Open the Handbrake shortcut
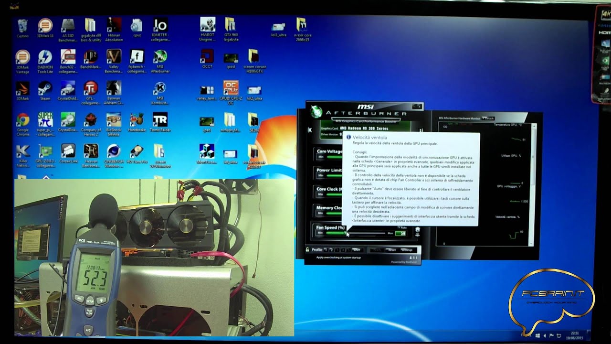This screenshot has width=611, height=344. pyautogui.click(x=137, y=122)
